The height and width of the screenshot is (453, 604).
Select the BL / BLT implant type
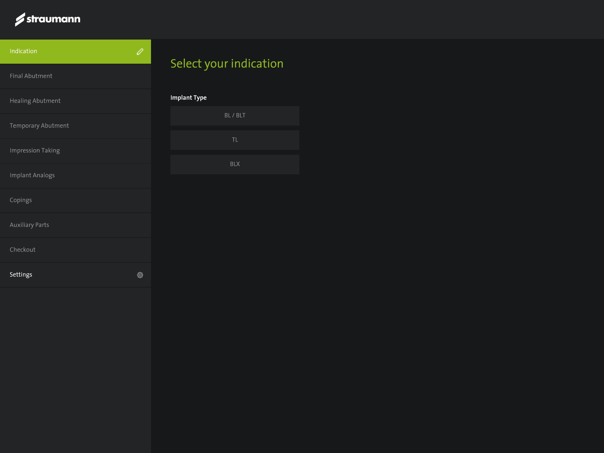tap(235, 116)
